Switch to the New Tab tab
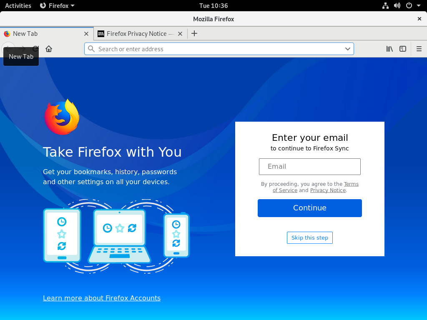Screen dimensions: 427x320 [x=47, y=33]
